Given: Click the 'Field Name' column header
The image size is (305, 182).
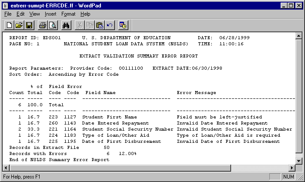Looking at the screenshot, I should pyautogui.click(x=101, y=93).
